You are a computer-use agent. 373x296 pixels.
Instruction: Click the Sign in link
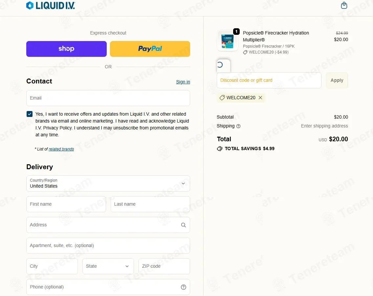click(x=183, y=82)
